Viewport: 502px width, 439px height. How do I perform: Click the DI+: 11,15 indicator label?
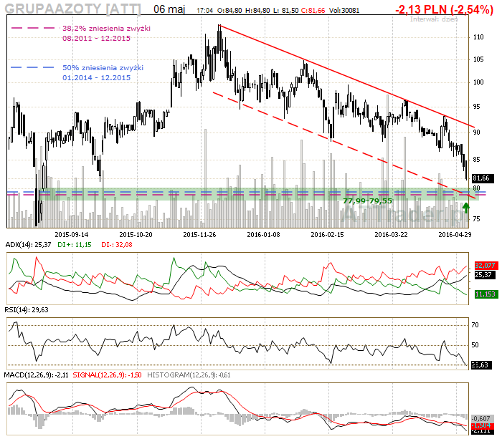[75, 245]
